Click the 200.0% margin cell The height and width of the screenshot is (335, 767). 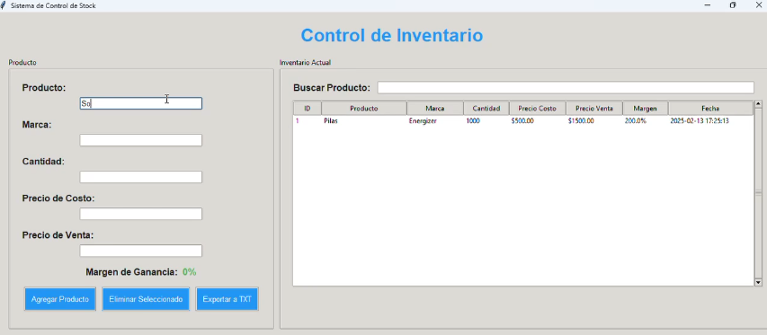636,120
